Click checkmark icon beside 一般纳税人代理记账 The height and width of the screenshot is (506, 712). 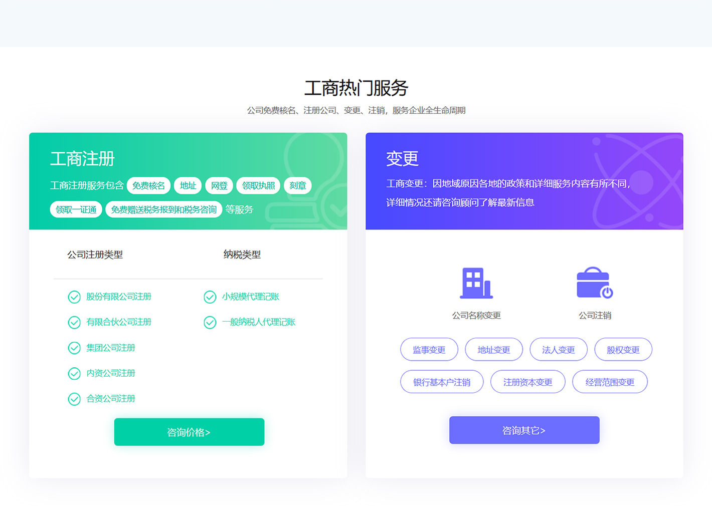pos(210,322)
